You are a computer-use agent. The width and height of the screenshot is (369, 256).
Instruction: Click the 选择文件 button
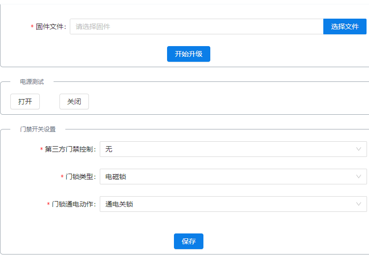tap(344, 26)
